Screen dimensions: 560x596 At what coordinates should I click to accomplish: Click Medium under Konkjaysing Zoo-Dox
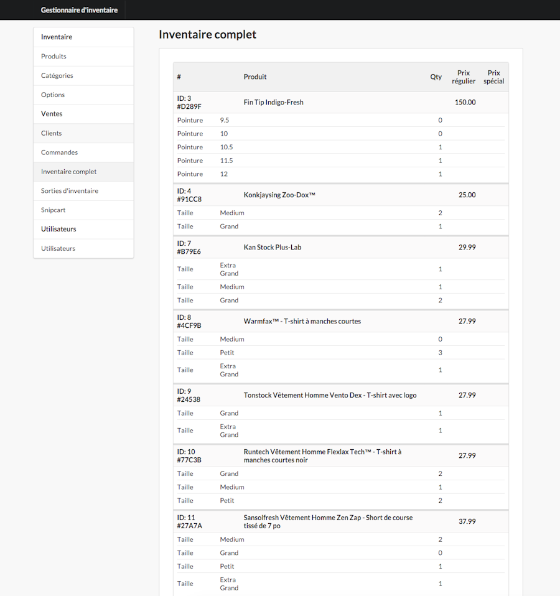(232, 213)
